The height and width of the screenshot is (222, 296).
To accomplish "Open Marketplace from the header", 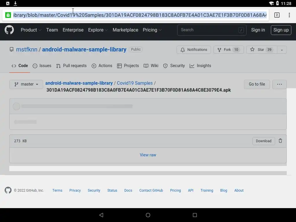I will click(125, 30).
